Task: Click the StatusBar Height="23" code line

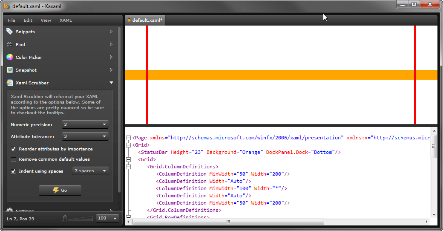Action: coord(239,152)
